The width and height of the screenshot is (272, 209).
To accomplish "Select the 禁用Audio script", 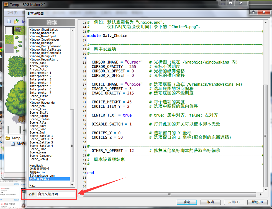I will 37,172.
